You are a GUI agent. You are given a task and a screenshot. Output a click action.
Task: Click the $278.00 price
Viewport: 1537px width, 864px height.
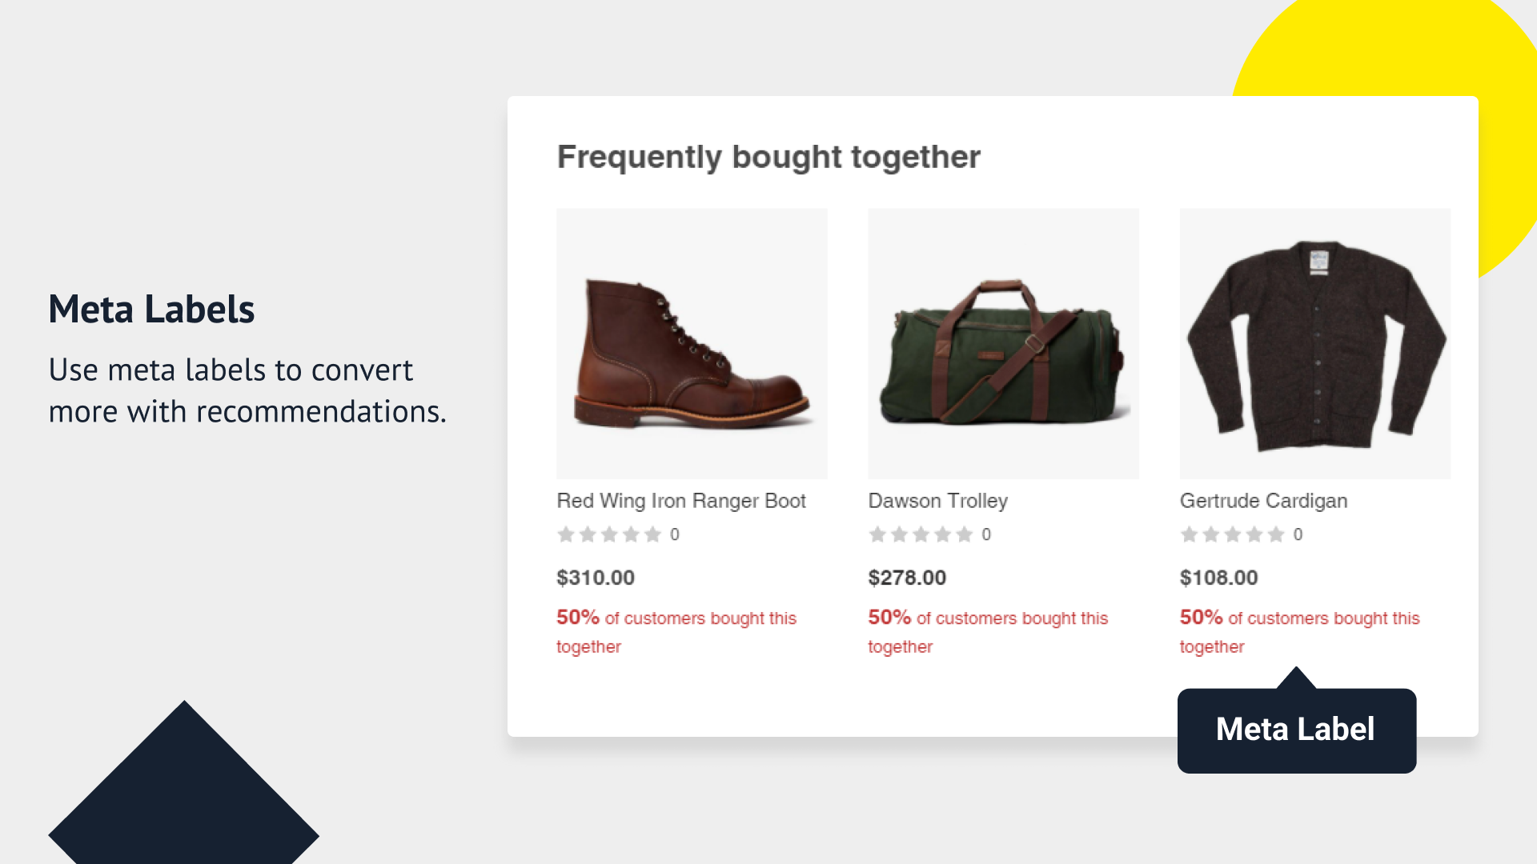click(x=907, y=578)
